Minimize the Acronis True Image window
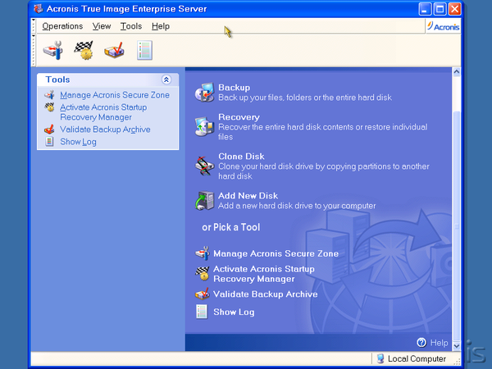This screenshot has height=369, width=492. (425, 9)
